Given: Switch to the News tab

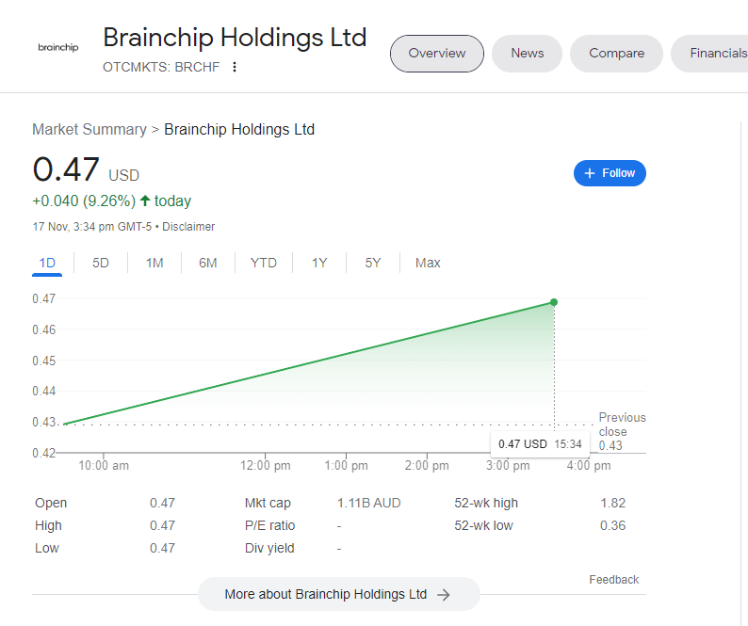Looking at the screenshot, I should tap(527, 54).
